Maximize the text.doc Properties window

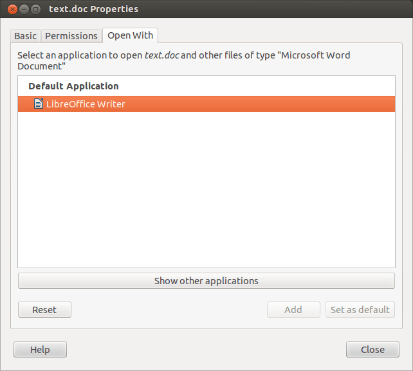pos(35,10)
